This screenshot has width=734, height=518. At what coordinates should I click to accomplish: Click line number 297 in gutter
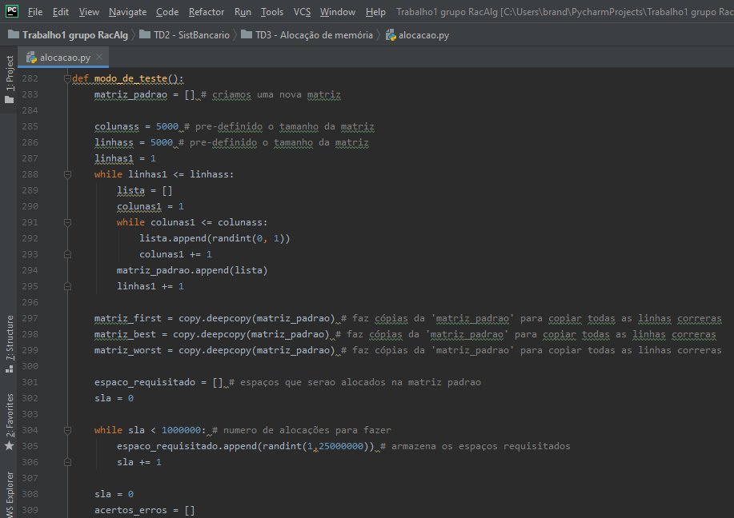click(30, 318)
